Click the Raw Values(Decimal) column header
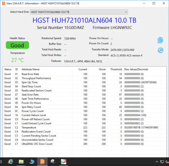The image size is (169, 166). pyautogui.click(x=142, y=69)
